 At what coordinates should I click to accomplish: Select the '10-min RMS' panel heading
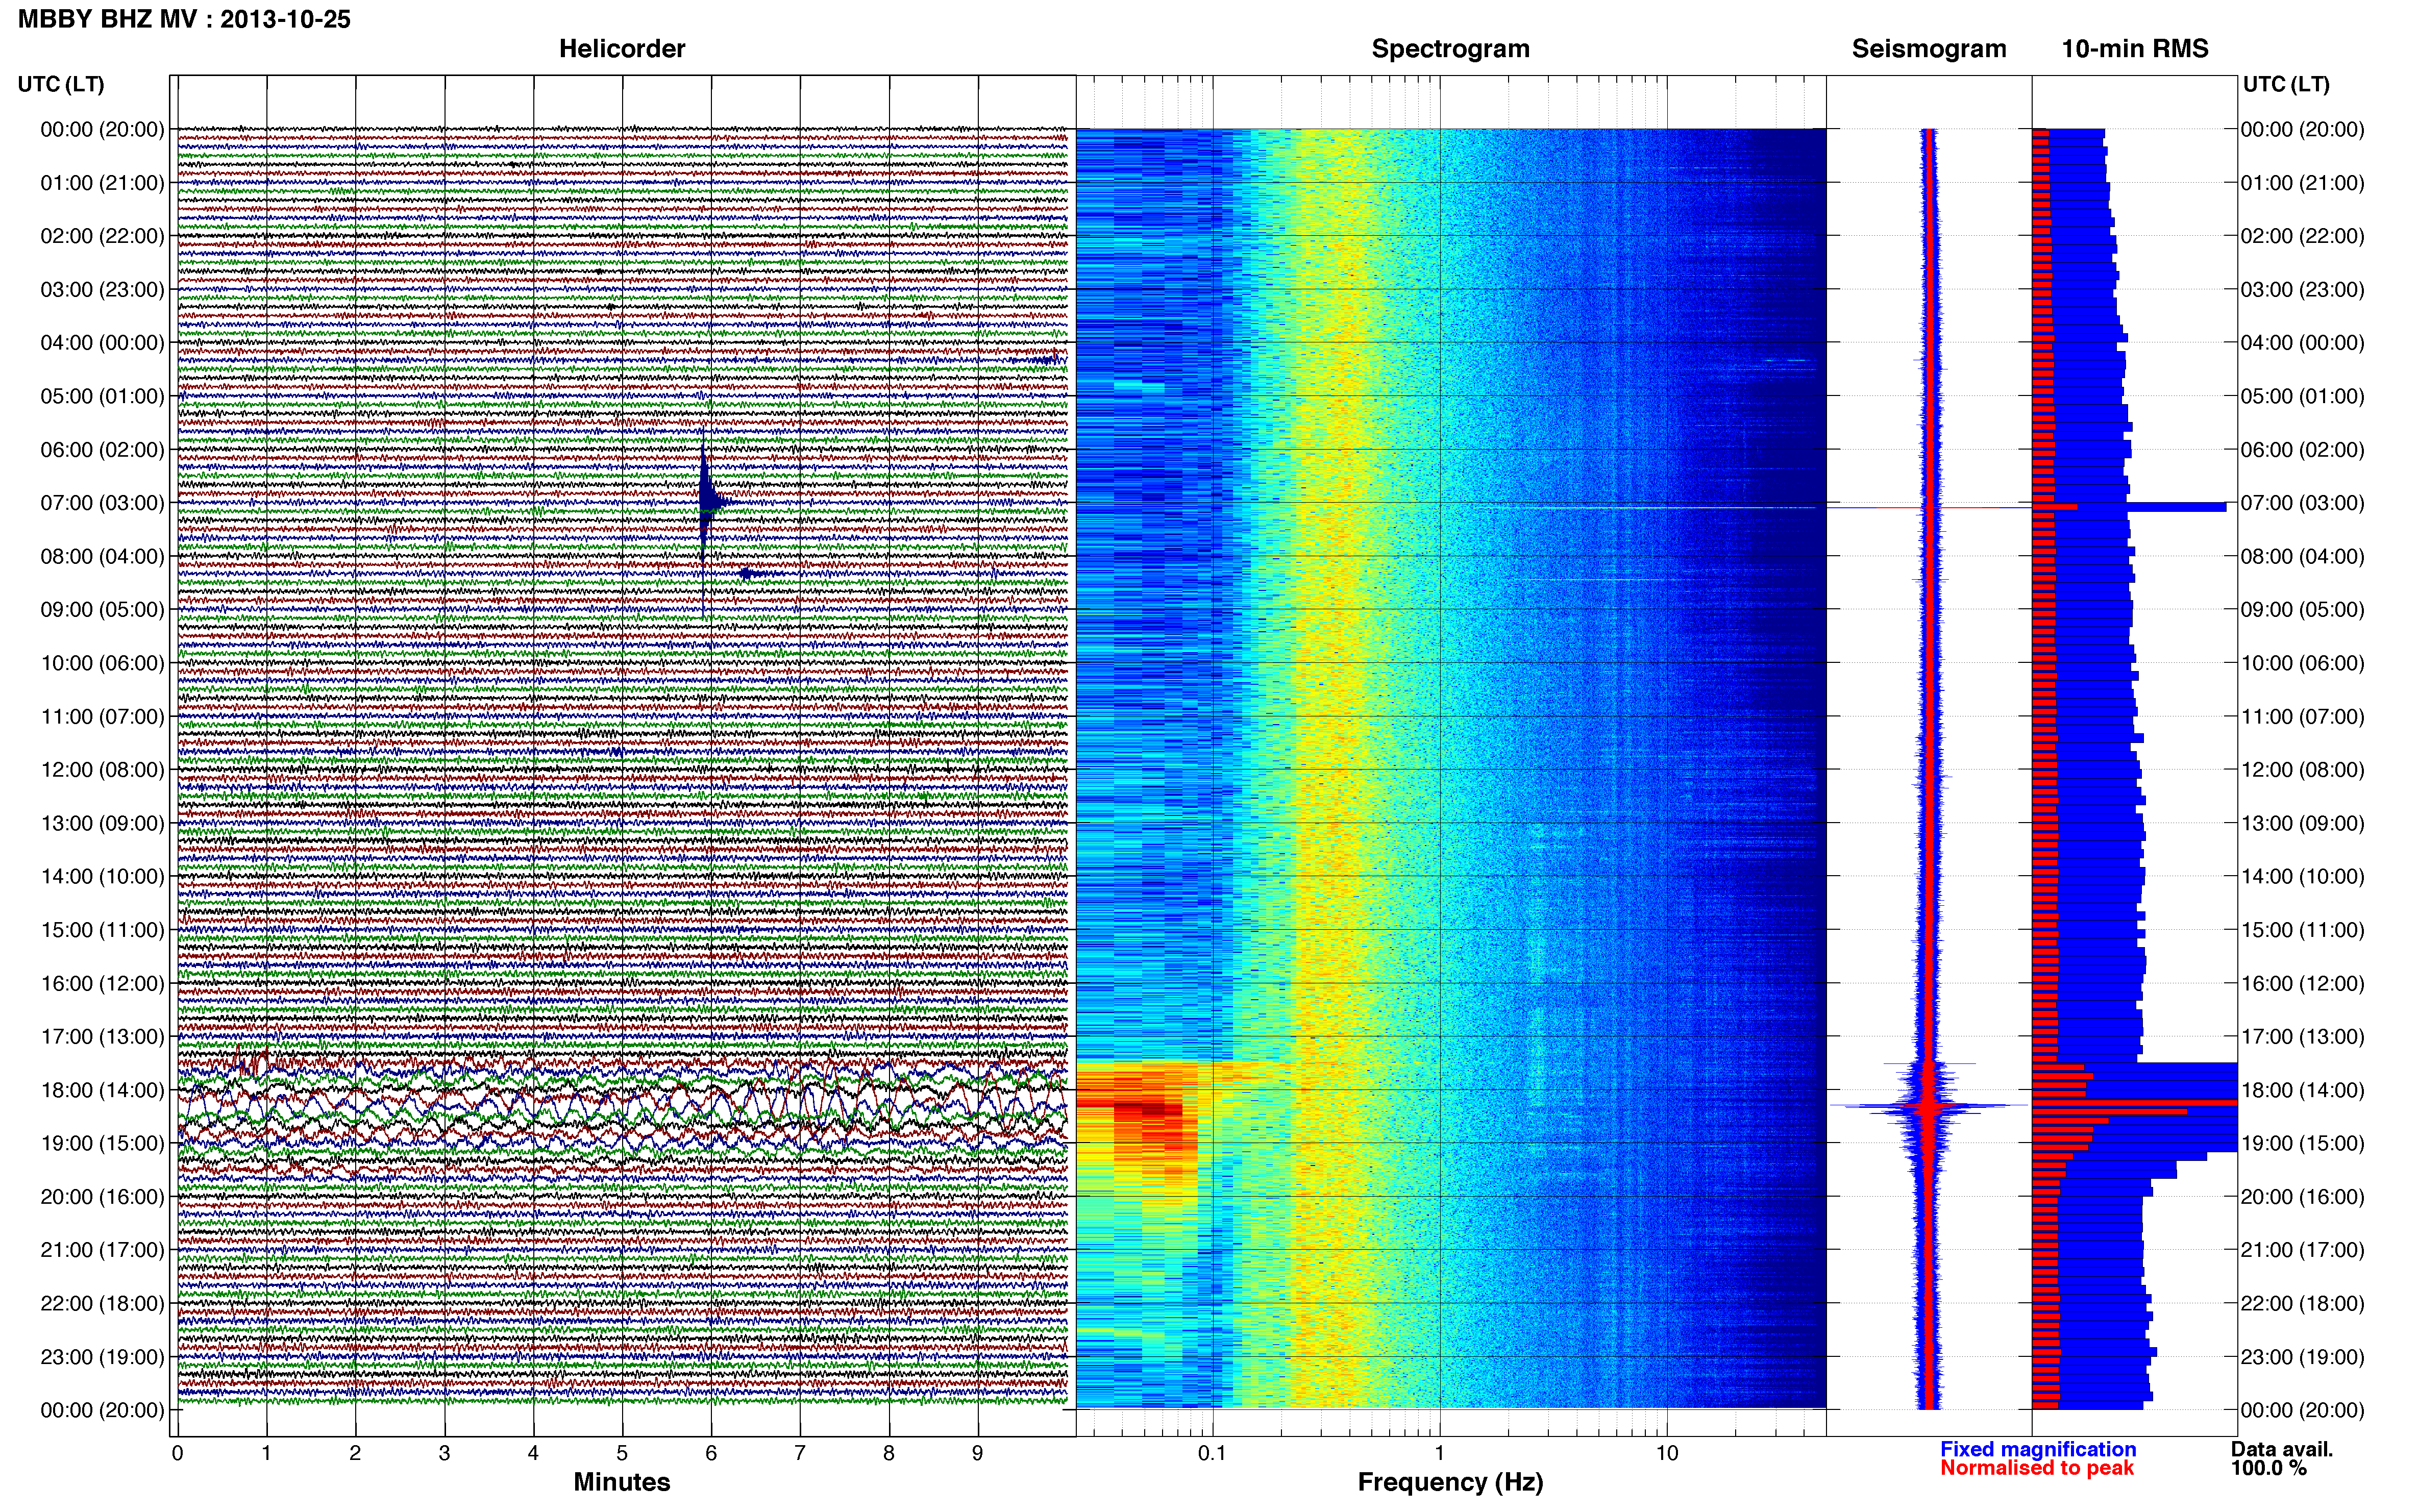2135,49
